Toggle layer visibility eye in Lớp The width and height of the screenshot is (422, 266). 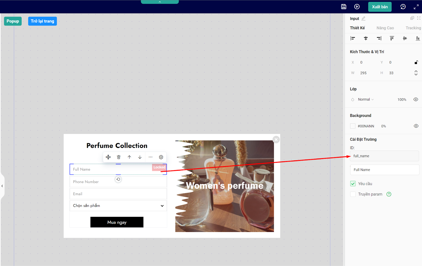[x=416, y=99]
